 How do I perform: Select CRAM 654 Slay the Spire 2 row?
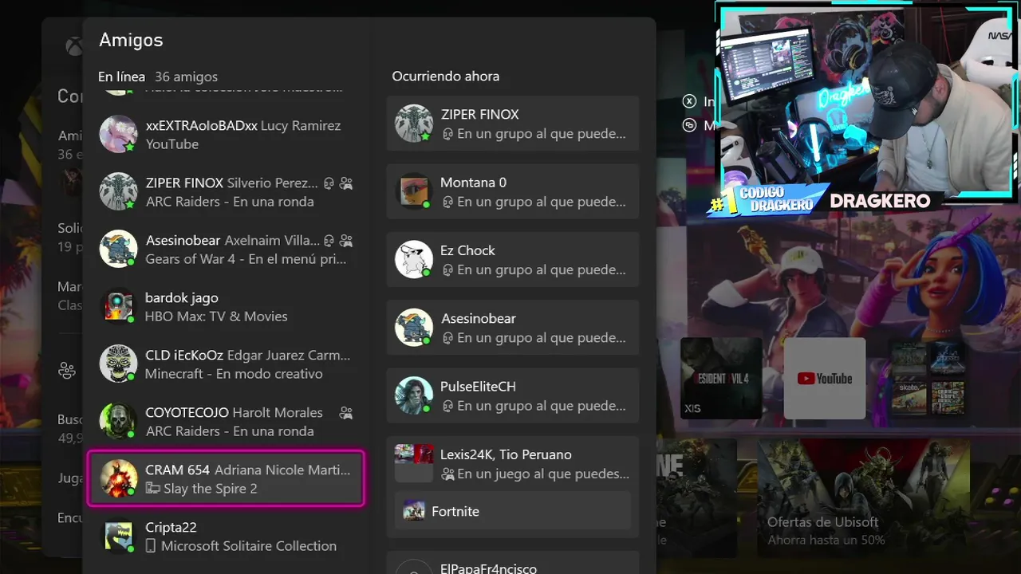[x=225, y=478]
